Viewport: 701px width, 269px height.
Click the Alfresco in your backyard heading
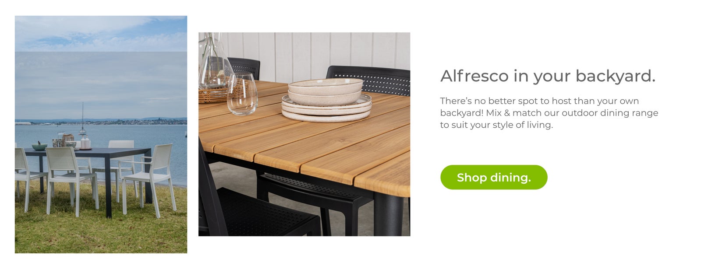548,76
